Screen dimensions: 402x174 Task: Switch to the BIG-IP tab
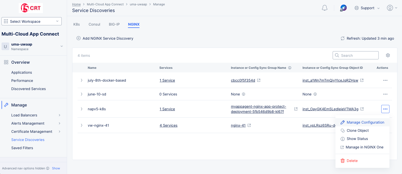coord(114,24)
